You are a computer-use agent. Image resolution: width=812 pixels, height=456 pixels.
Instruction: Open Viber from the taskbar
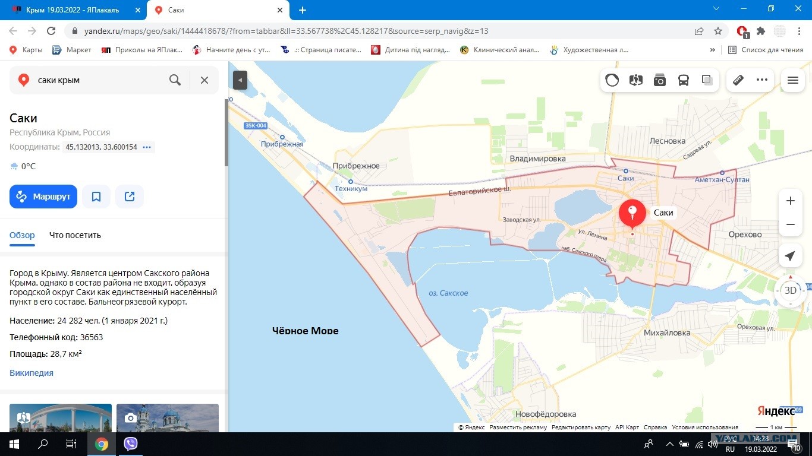[130, 444]
